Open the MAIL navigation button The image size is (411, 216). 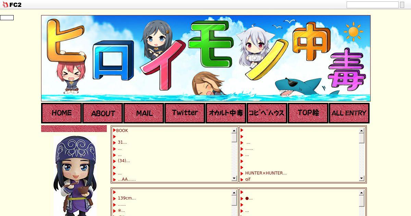point(144,113)
